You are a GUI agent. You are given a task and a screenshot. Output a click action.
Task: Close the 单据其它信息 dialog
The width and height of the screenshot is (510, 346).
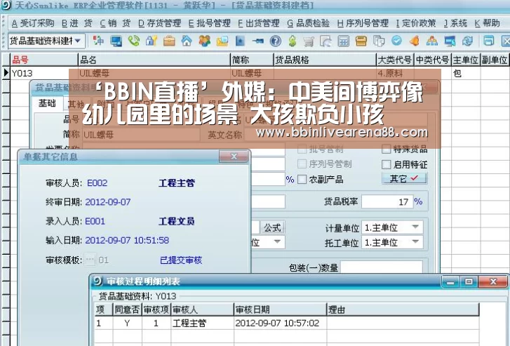[x=233, y=157]
